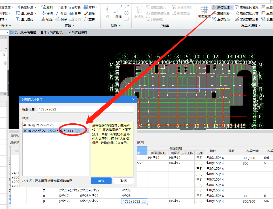Expand the 长度标注 dropdown arrow

35,7
